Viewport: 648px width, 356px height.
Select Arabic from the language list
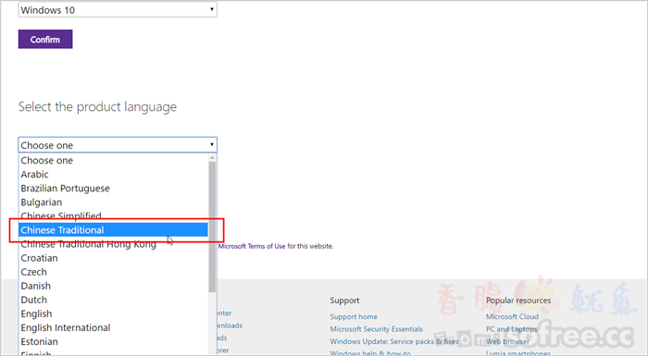coord(114,174)
